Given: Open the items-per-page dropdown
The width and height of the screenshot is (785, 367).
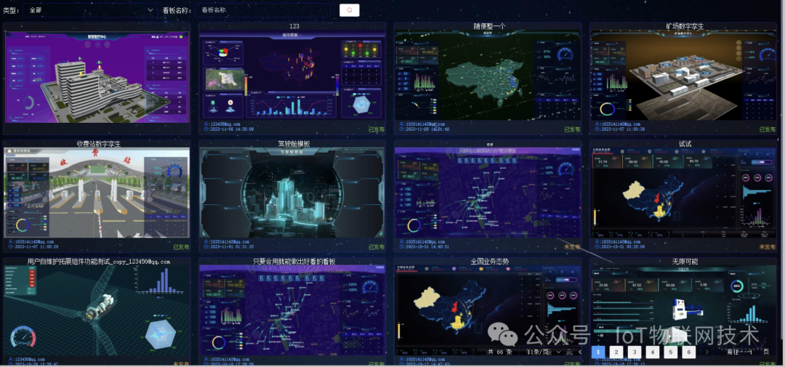Looking at the screenshot, I should tap(544, 352).
